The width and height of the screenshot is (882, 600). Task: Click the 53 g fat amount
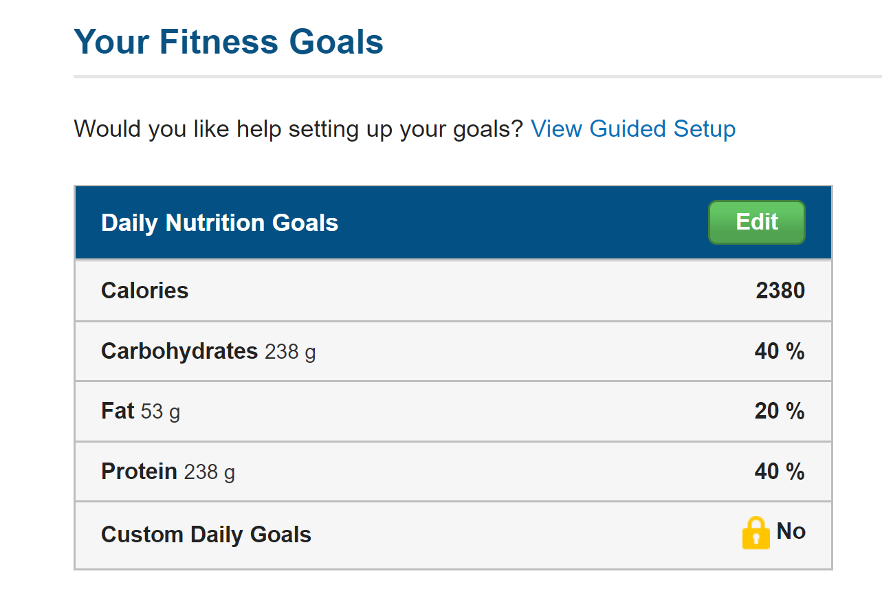pos(160,412)
